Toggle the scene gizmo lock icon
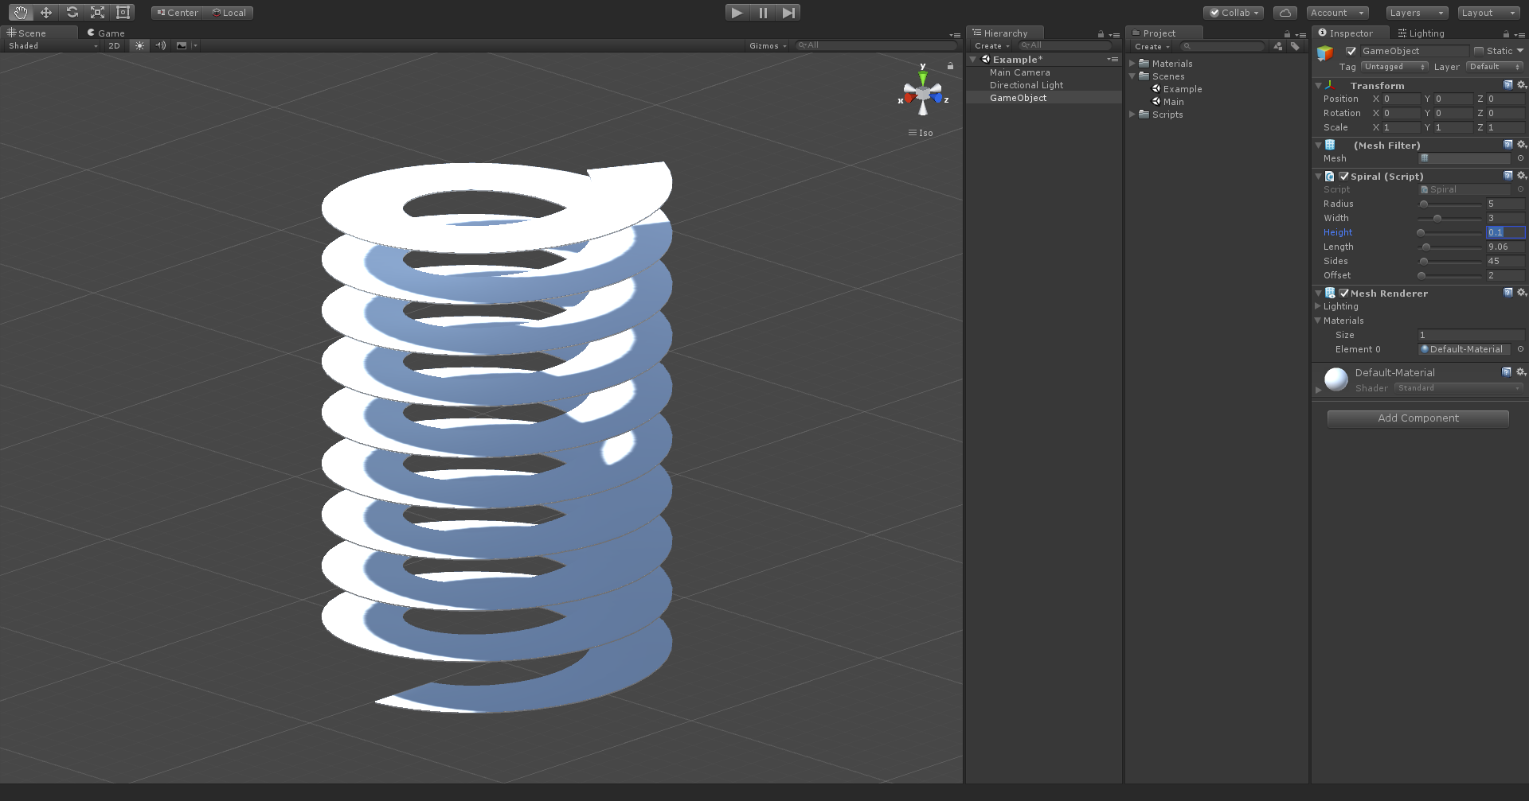Screen dimensions: 1529x801 pyautogui.click(x=950, y=65)
